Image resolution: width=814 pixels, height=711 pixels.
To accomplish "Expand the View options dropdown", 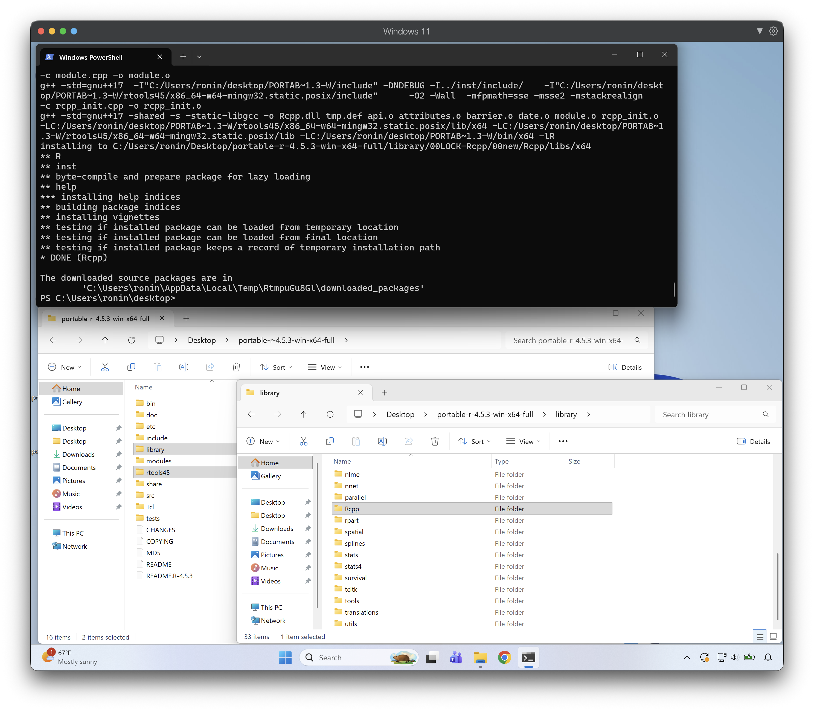I will pos(523,441).
